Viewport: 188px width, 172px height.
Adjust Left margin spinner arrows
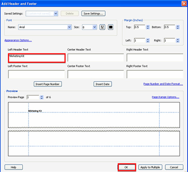[x=148, y=40]
